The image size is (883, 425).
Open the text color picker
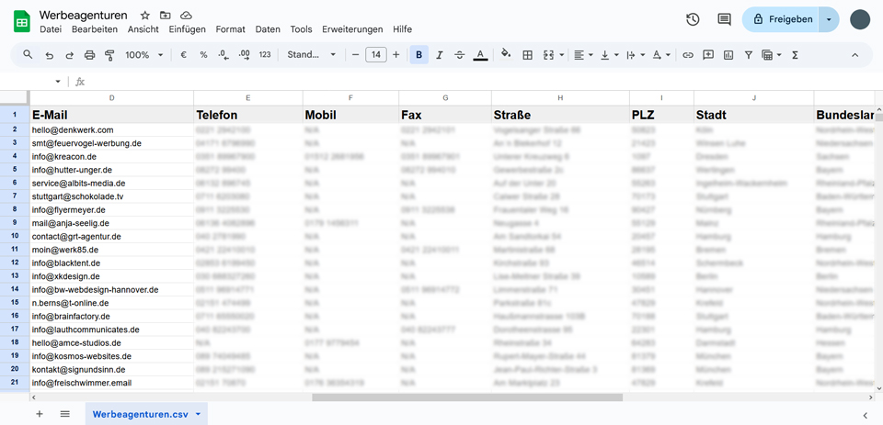pos(480,55)
